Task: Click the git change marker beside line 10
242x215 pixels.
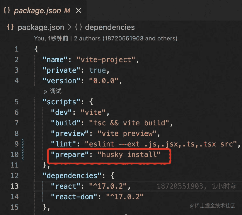Action: [x=23, y=154]
